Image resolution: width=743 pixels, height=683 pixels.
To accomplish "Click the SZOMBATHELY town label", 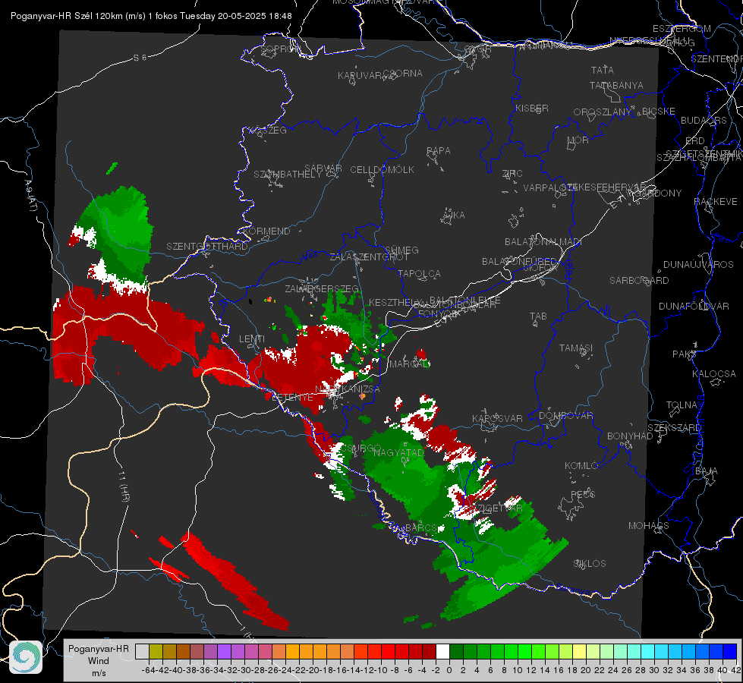I will pyautogui.click(x=287, y=175).
